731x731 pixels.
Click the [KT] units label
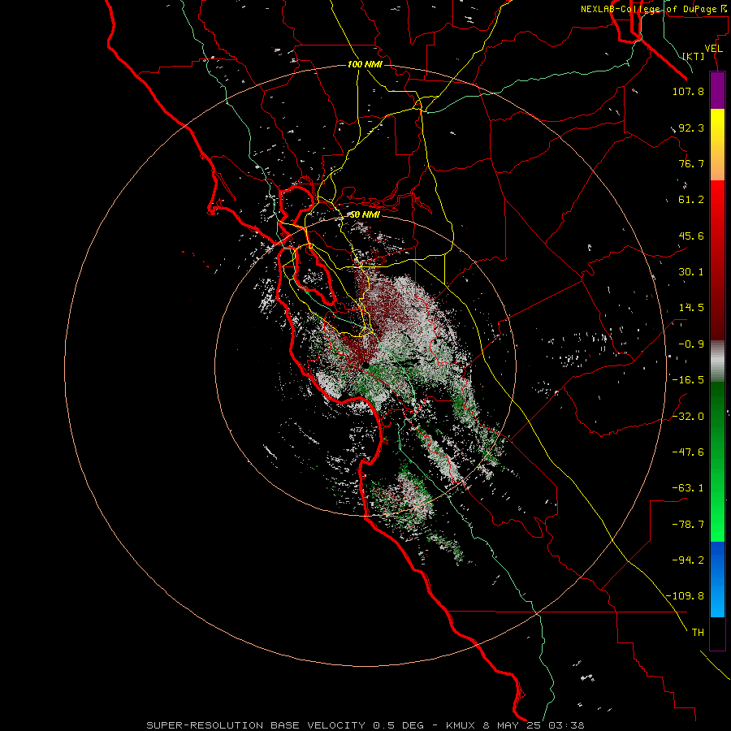[694, 56]
